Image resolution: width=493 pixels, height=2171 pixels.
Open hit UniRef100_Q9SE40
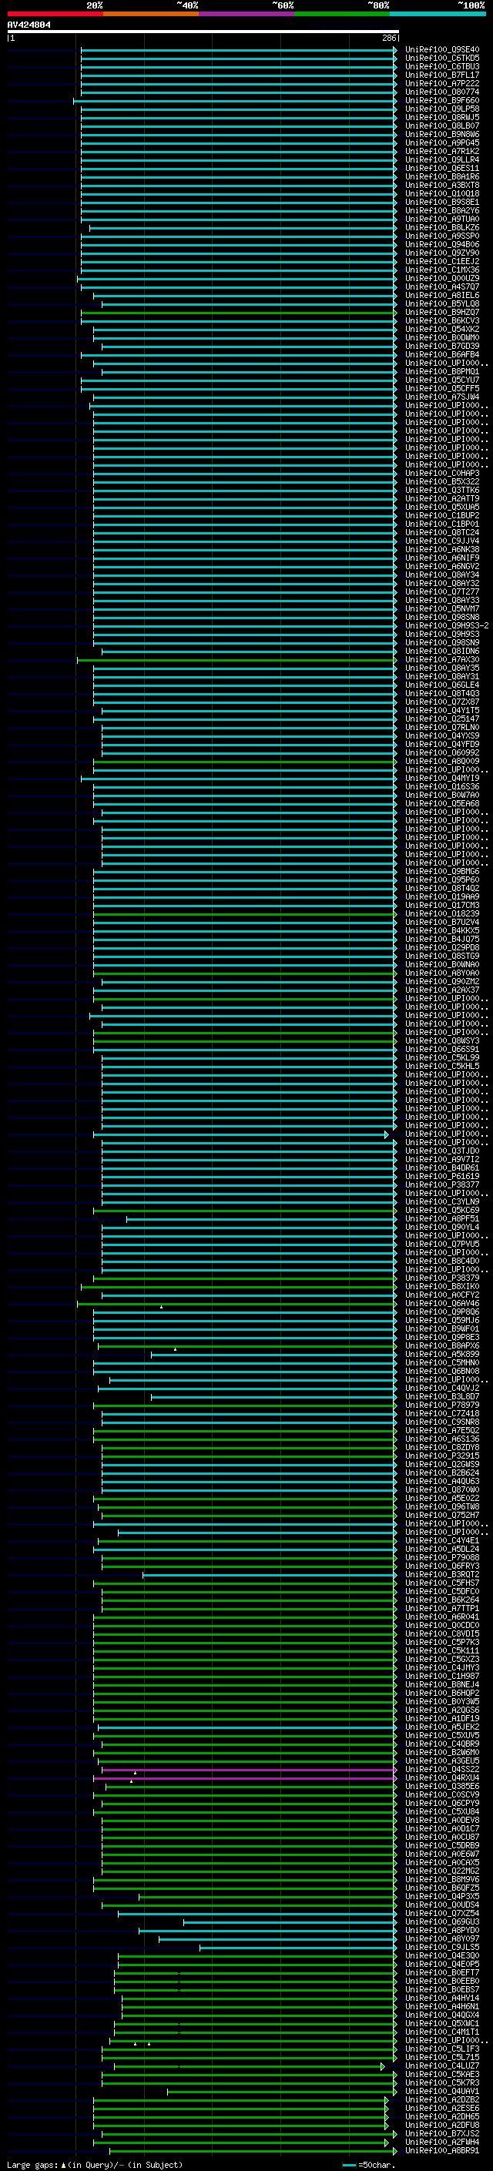click(442, 50)
